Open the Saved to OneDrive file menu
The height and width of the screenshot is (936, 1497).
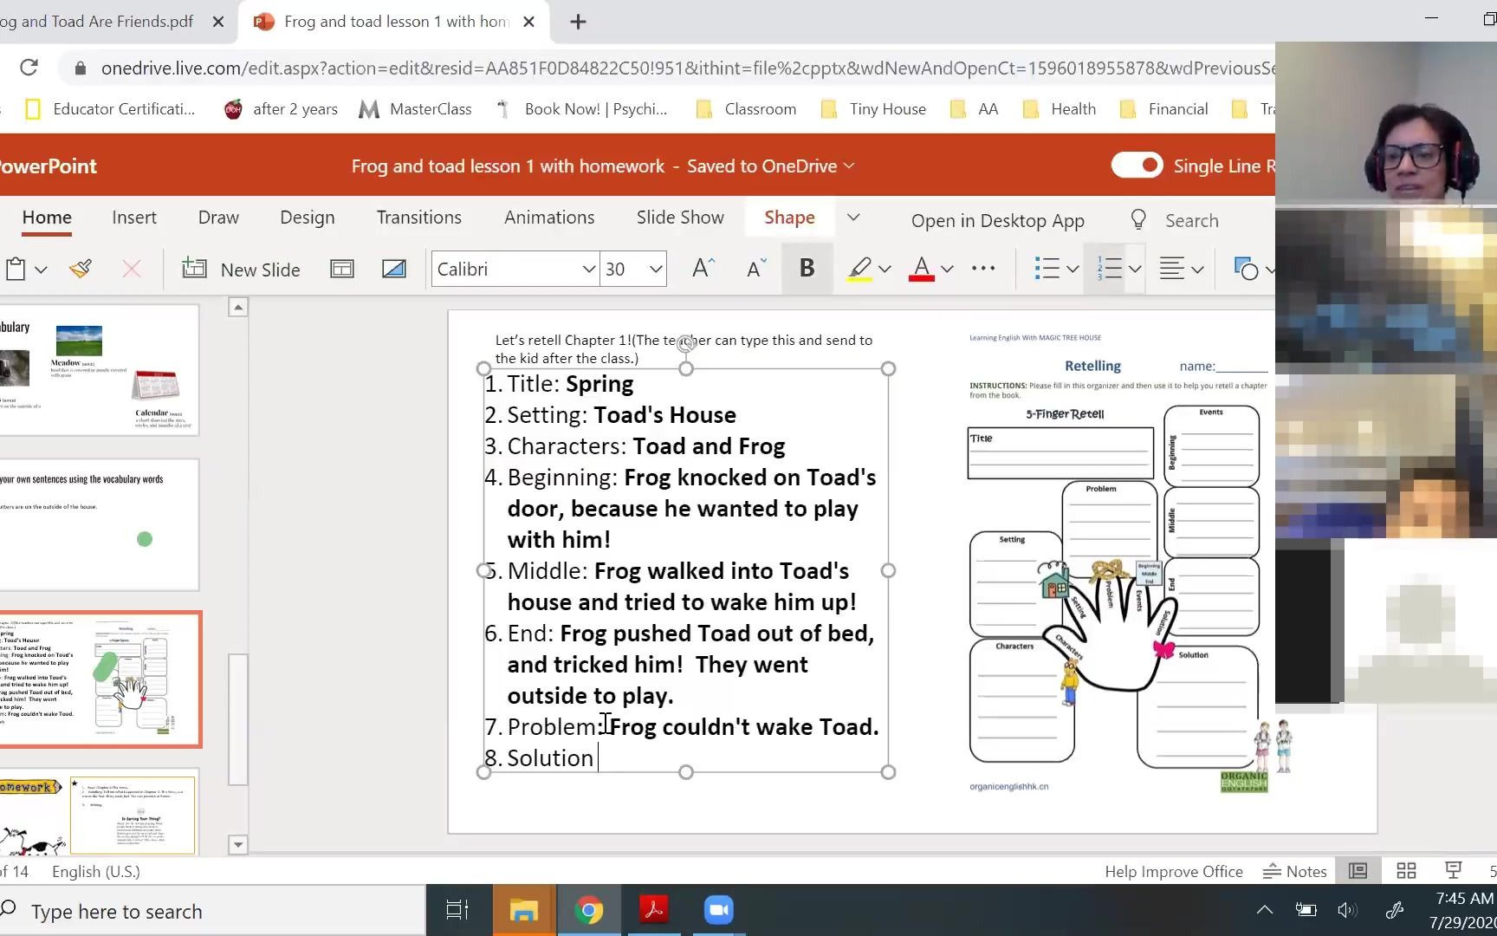[x=770, y=166]
